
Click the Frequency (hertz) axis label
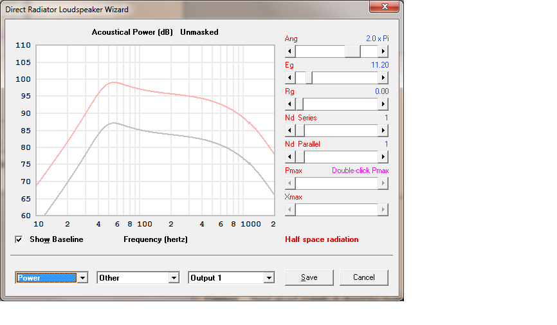156,239
